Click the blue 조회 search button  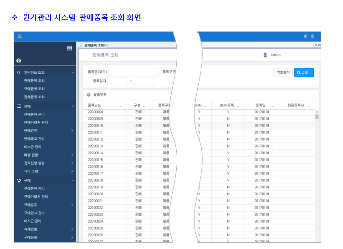click(x=304, y=72)
